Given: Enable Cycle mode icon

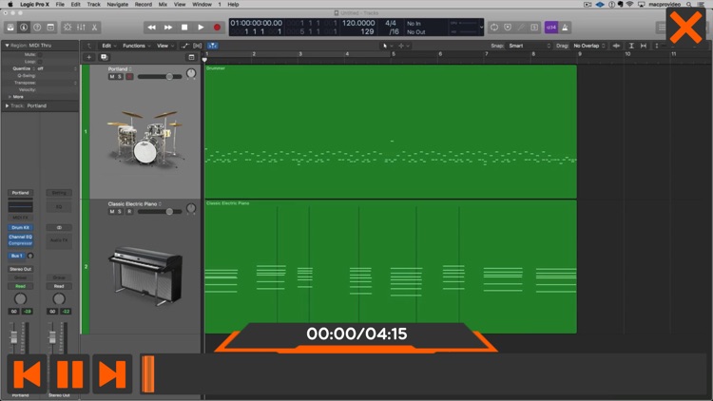Looking at the screenshot, I should (494, 28).
